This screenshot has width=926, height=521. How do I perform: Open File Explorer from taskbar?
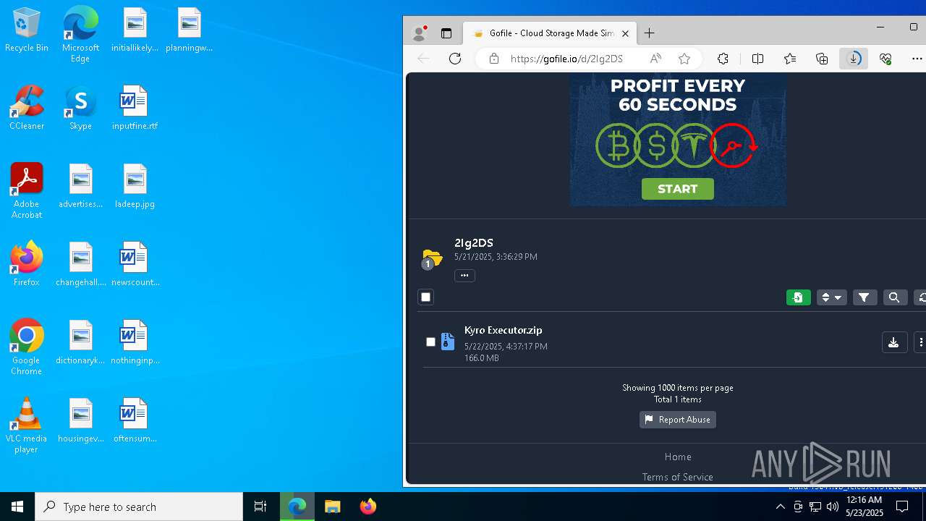point(333,507)
